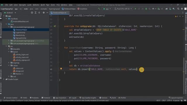Open the Pixel 6 Pro API 28 device dropdown
The width and height of the screenshot is (187, 105).
[123, 9]
